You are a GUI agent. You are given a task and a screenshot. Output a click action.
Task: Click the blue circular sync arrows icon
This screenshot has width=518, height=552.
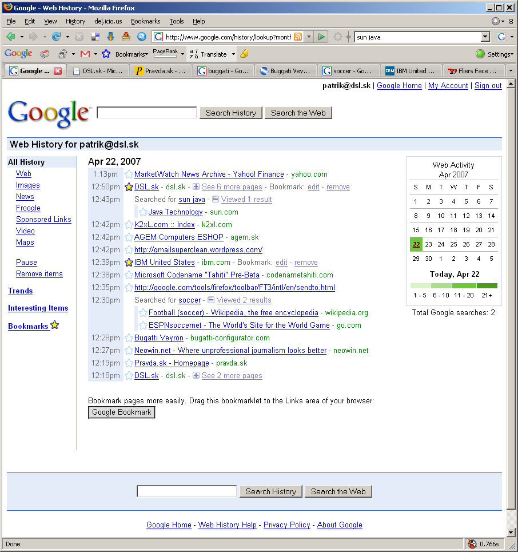tap(141, 37)
